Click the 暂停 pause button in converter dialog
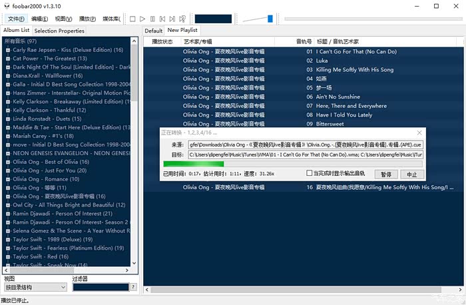This screenshot has width=466, height=305. point(386,174)
